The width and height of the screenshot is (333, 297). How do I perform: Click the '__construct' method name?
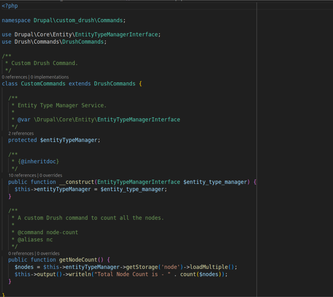(77, 182)
